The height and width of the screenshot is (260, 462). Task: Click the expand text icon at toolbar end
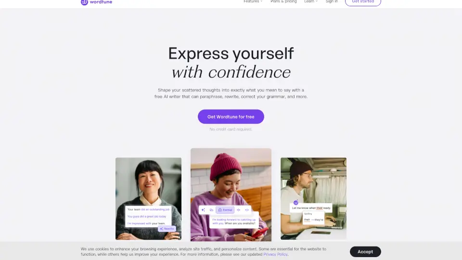(x=247, y=210)
